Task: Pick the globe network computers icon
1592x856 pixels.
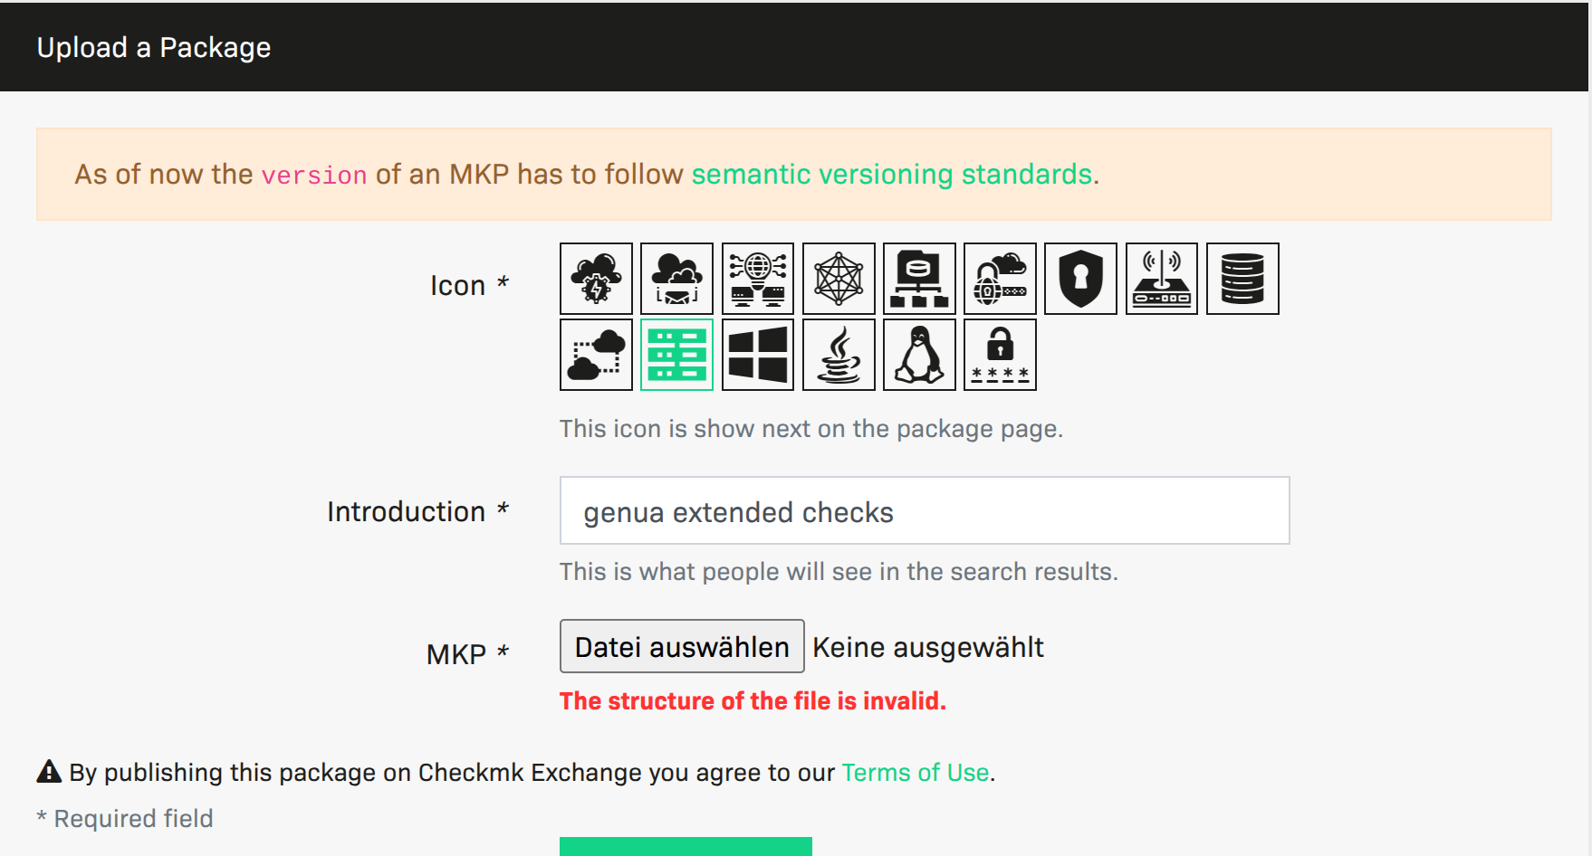Action: point(758,279)
